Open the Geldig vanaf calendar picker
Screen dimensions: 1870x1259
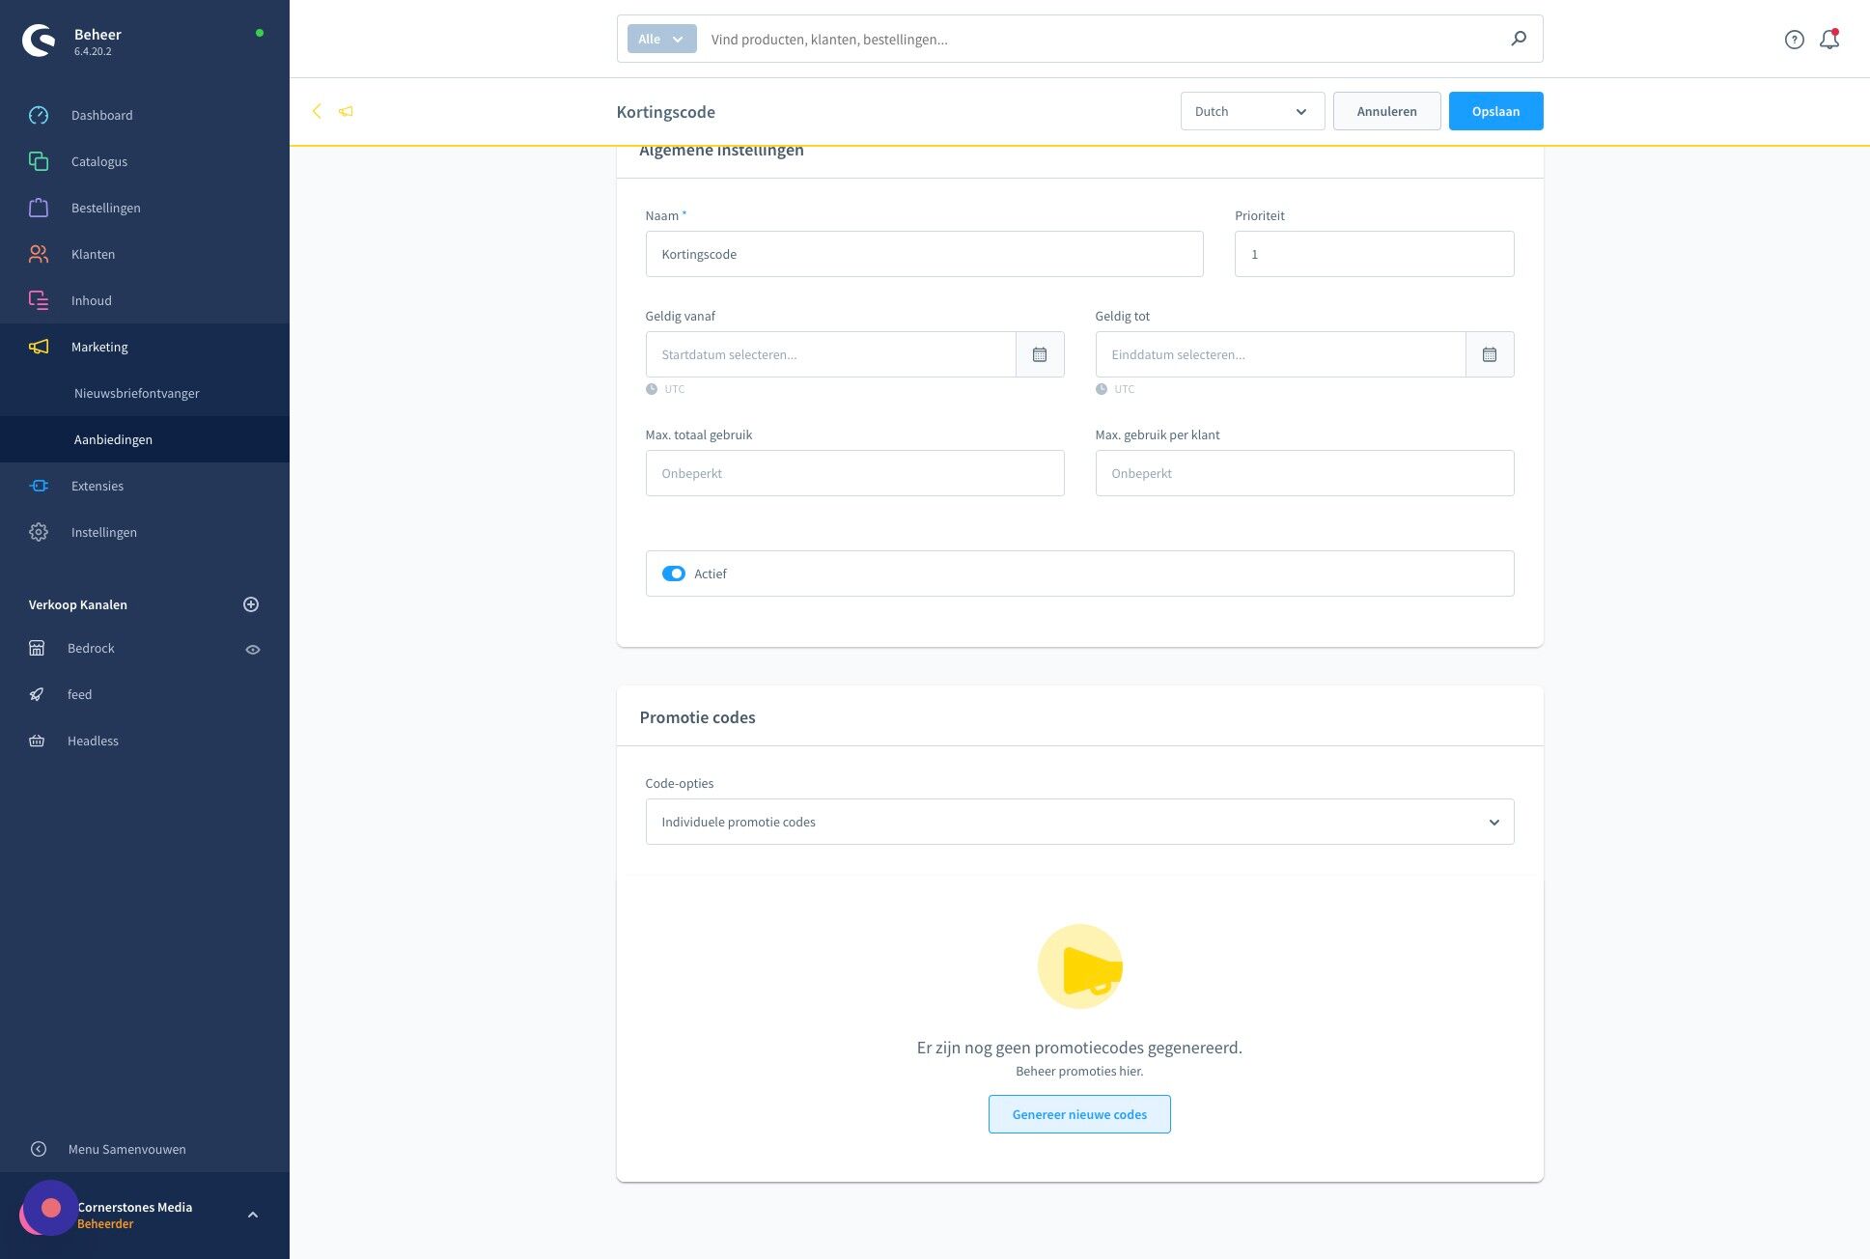tap(1040, 354)
